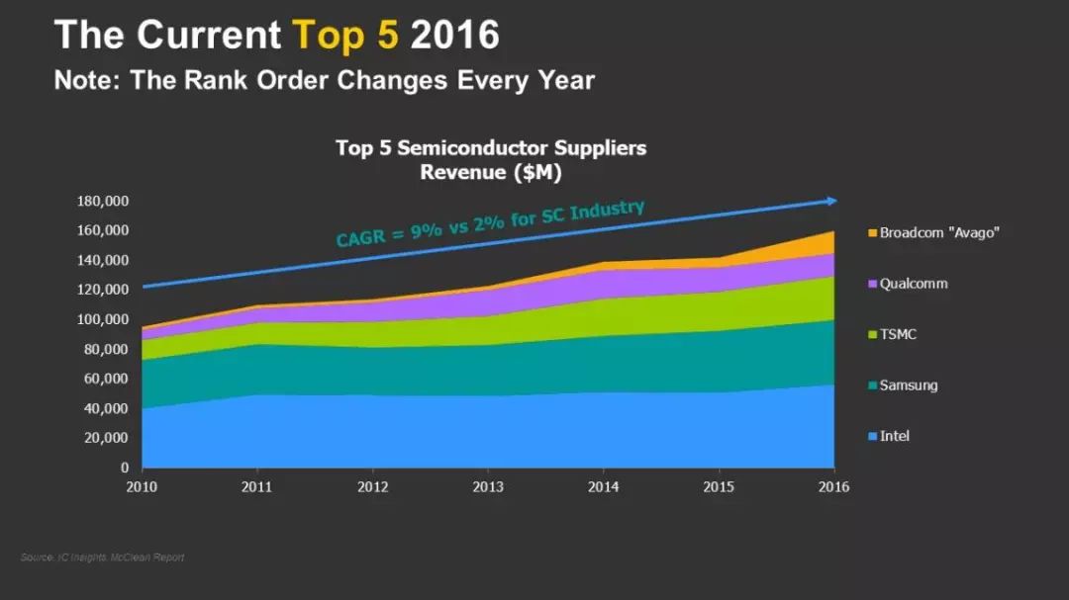1069x600 pixels.
Task: Click the 2012 x-axis label
Action: point(373,487)
